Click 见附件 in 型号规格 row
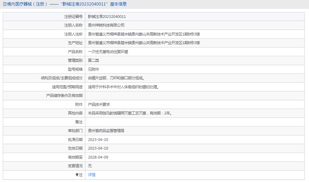 pyautogui.click(x=94, y=69)
